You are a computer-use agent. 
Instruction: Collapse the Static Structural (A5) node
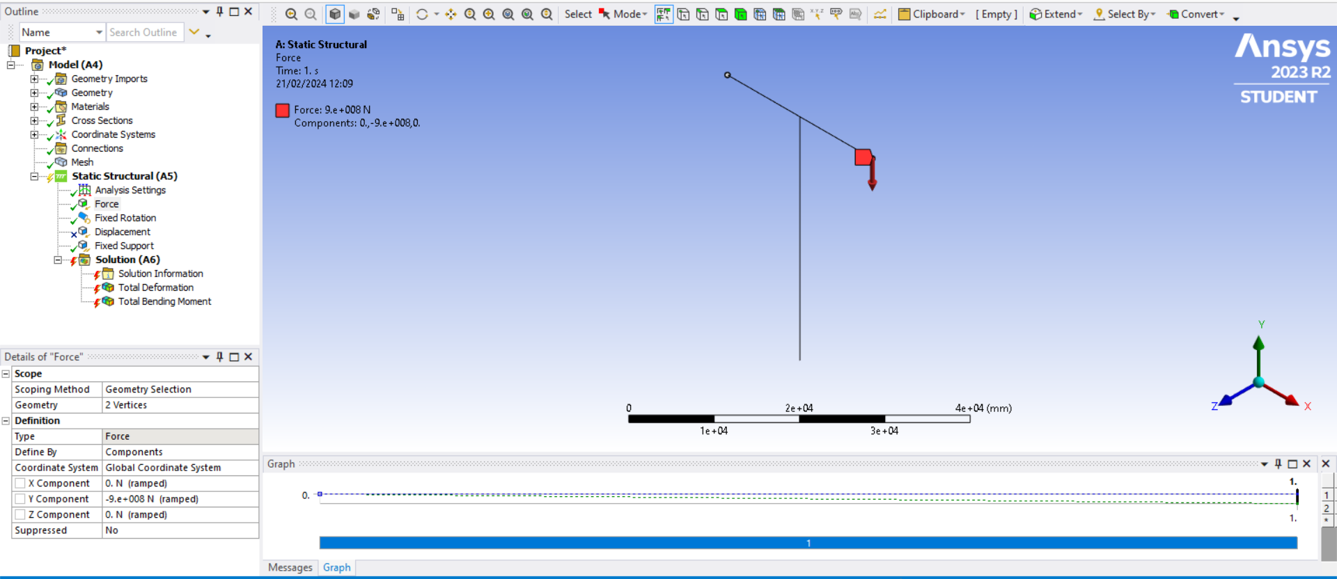pyautogui.click(x=34, y=176)
